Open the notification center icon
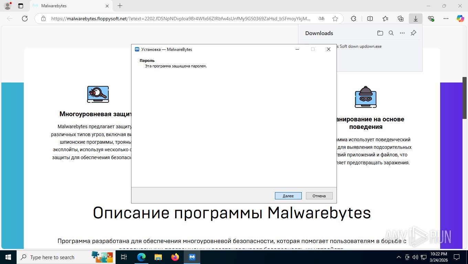Viewport: 468px width, 264px height. 457,257
